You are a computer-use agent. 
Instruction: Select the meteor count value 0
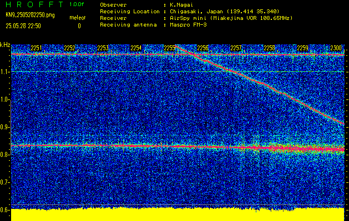[79, 26]
